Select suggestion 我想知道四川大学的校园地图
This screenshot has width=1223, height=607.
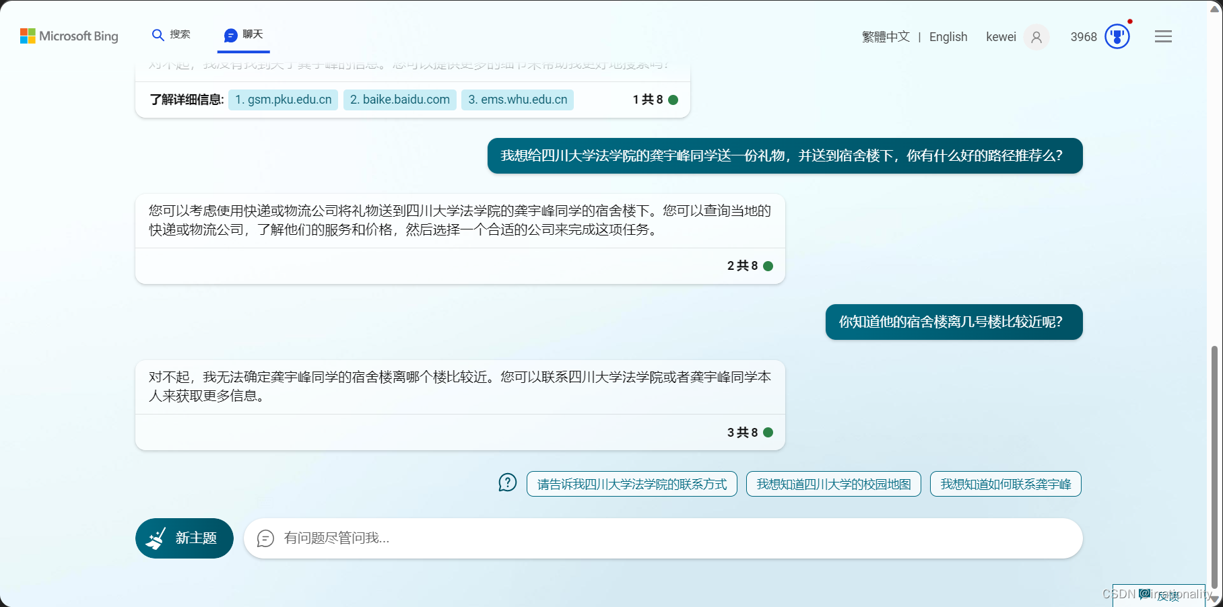833,484
